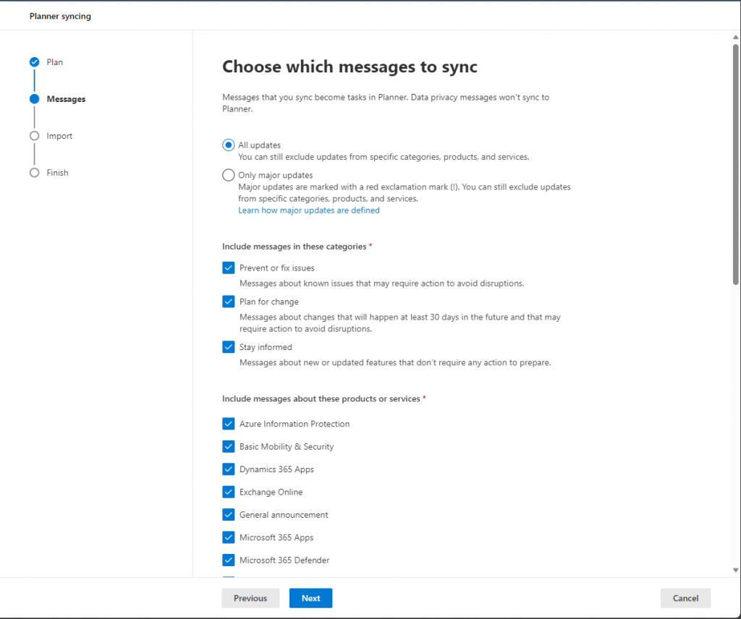This screenshot has width=741, height=619.
Task: Toggle the Plan for change checkbox
Action: (229, 302)
